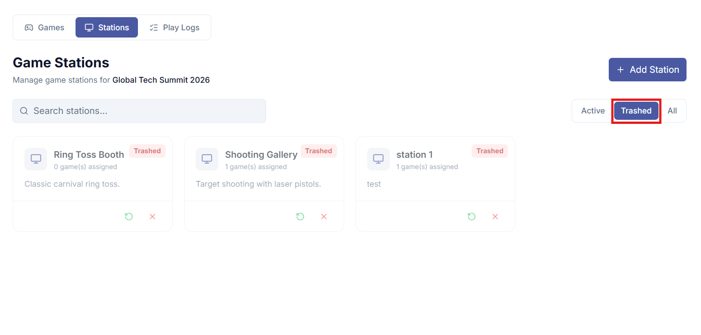The width and height of the screenshot is (701, 335).
Task: Click Trashed badge on Ring Toss Booth
Action: click(x=147, y=151)
